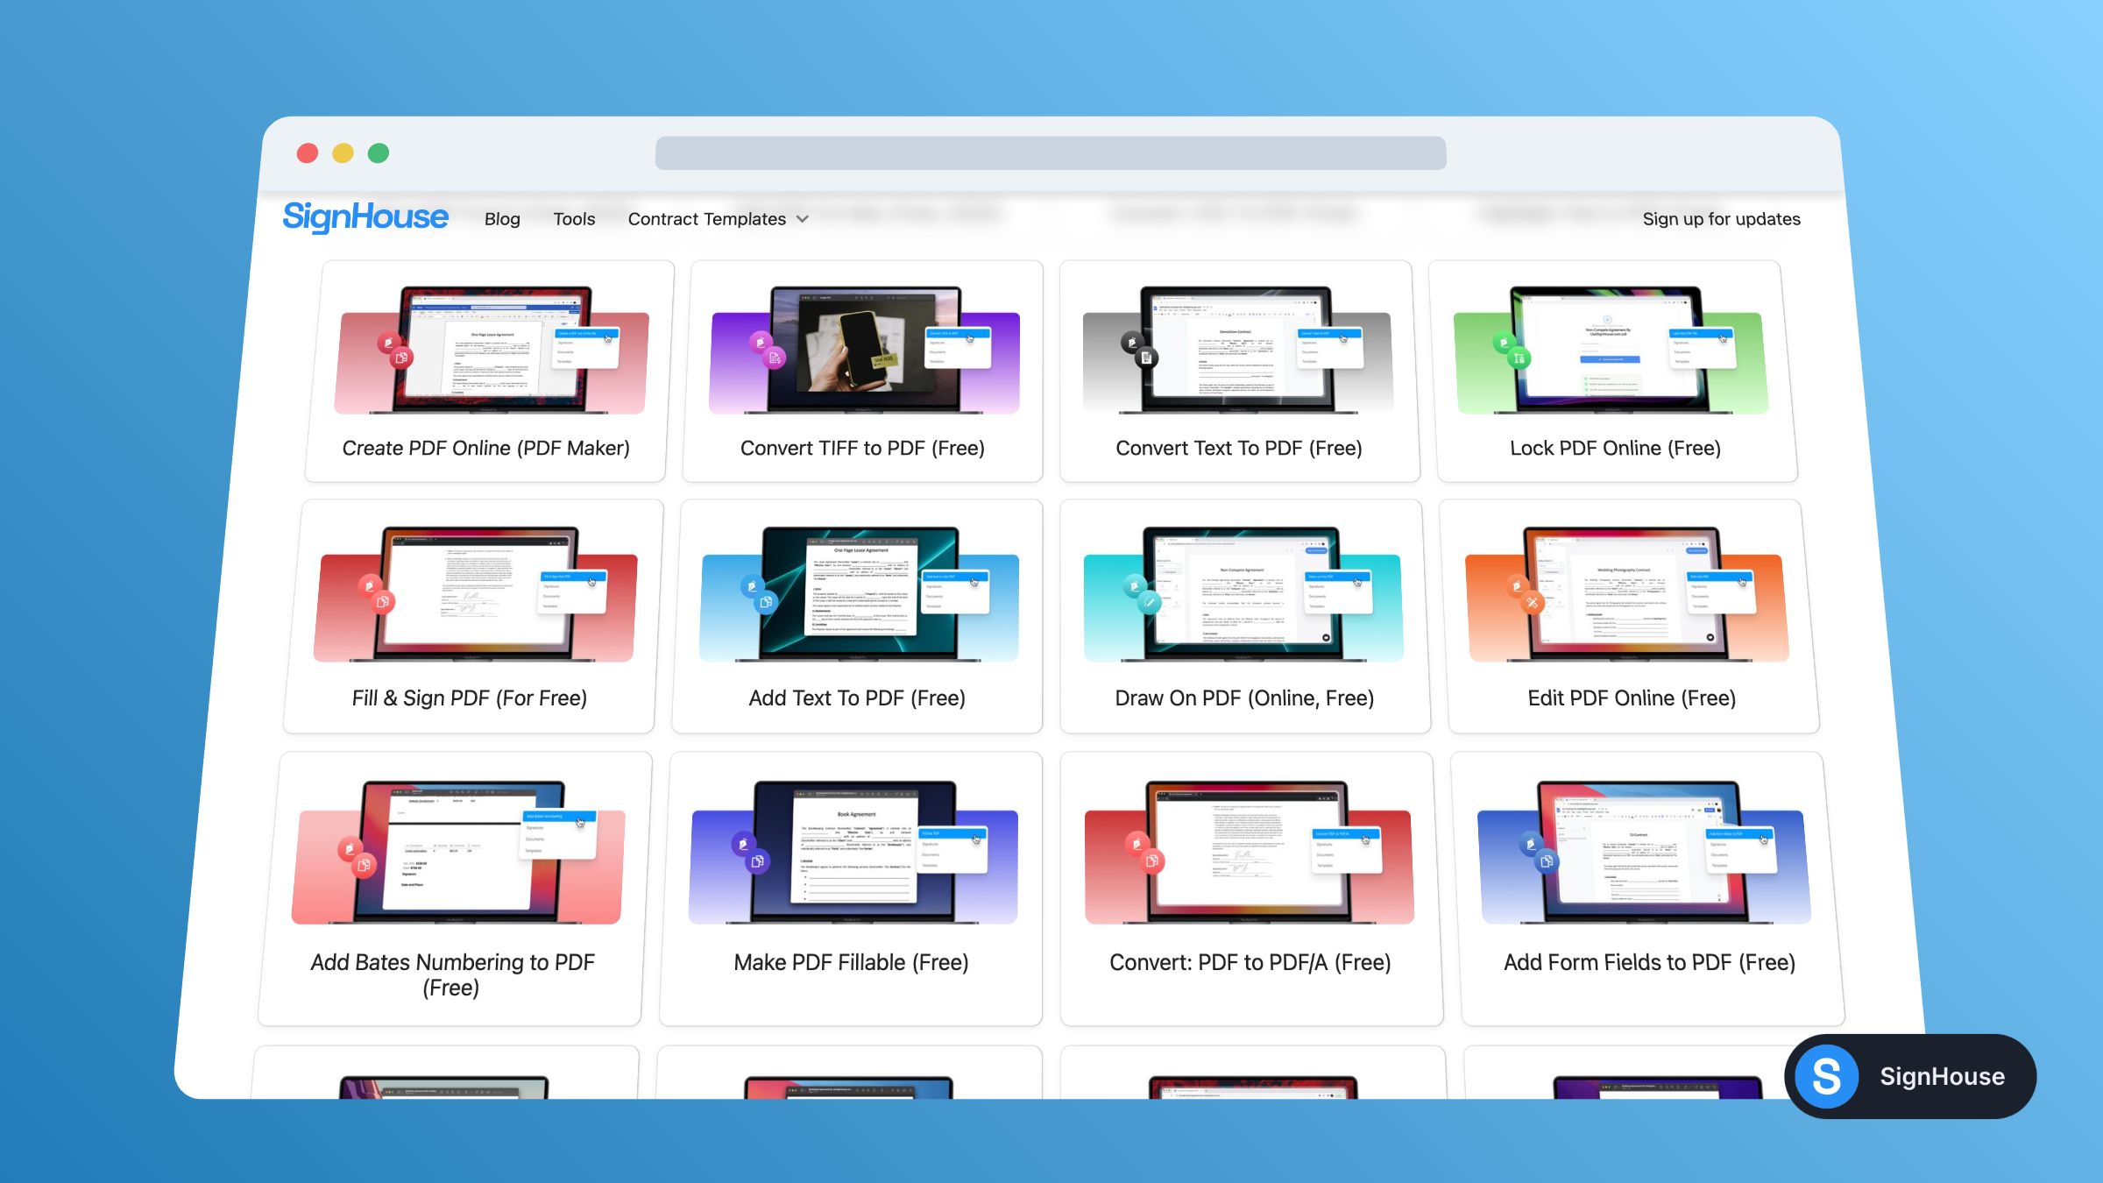Click the green window dot
This screenshot has height=1183, width=2103.
coord(379,153)
